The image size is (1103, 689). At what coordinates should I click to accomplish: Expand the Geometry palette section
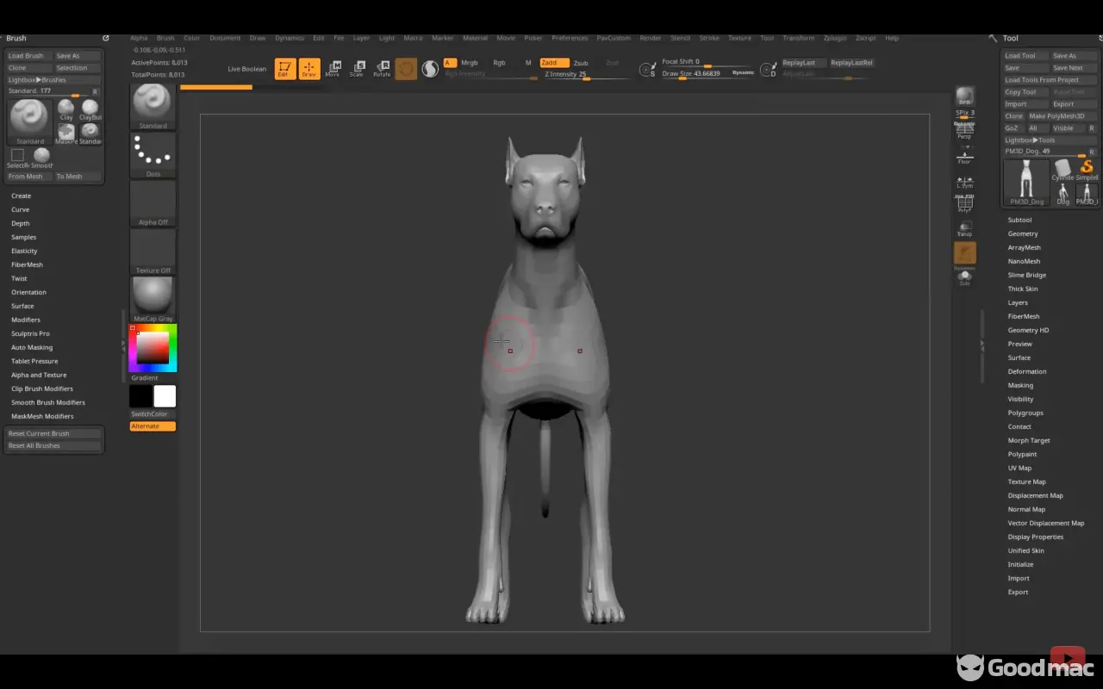(1023, 233)
